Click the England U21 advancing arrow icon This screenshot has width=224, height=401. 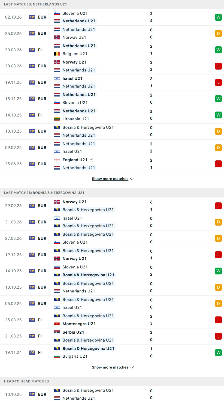(x=91, y=160)
